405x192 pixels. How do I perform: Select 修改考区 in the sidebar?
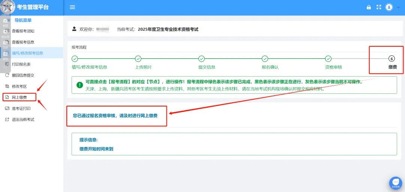click(19, 86)
